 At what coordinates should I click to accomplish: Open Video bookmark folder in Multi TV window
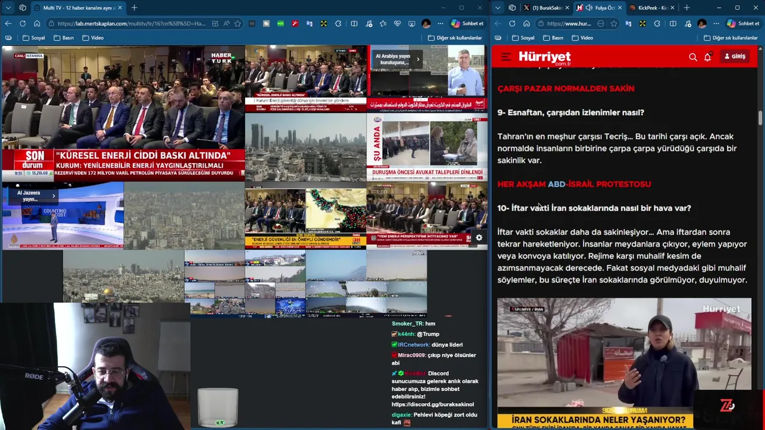(93, 38)
